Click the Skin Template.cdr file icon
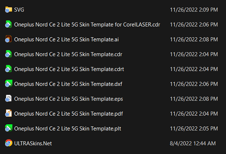The image size is (226, 154). pos(8,54)
